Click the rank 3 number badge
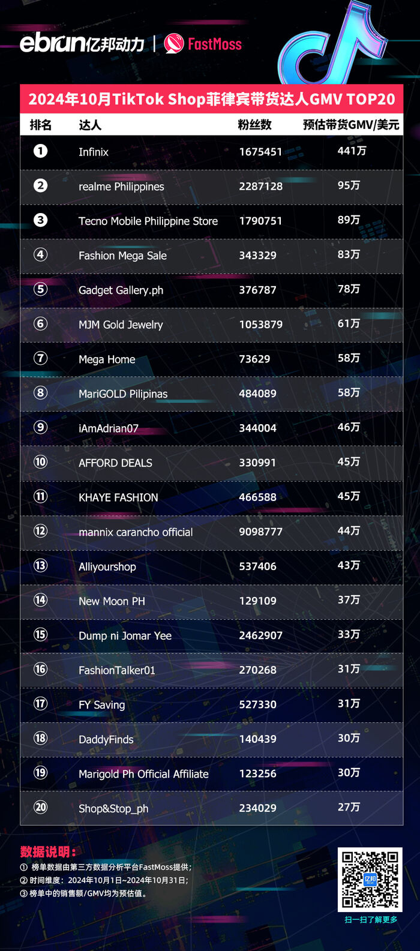Viewport: 420px width, 951px height. pos(40,220)
